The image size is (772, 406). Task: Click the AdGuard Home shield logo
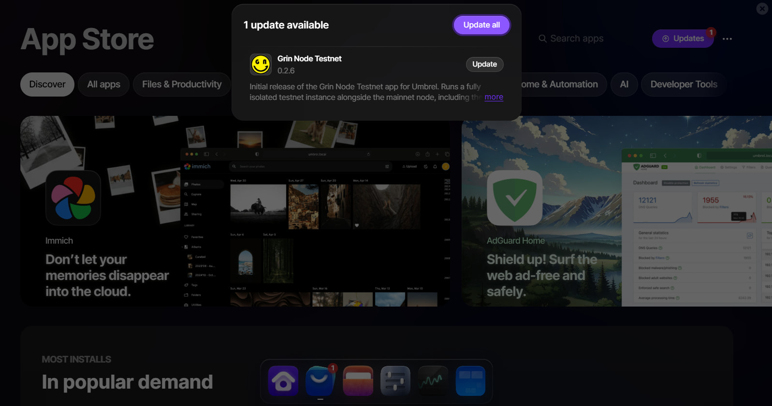[x=514, y=198]
